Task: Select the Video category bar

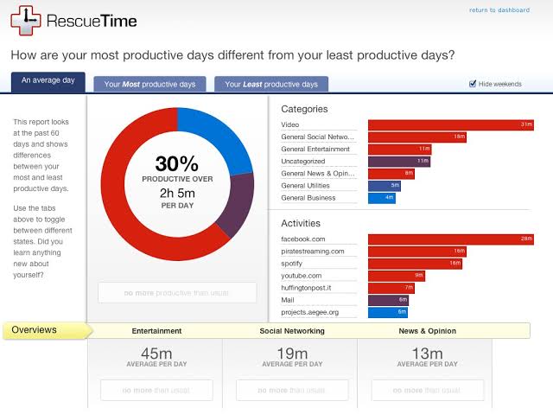Action: click(450, 124)
